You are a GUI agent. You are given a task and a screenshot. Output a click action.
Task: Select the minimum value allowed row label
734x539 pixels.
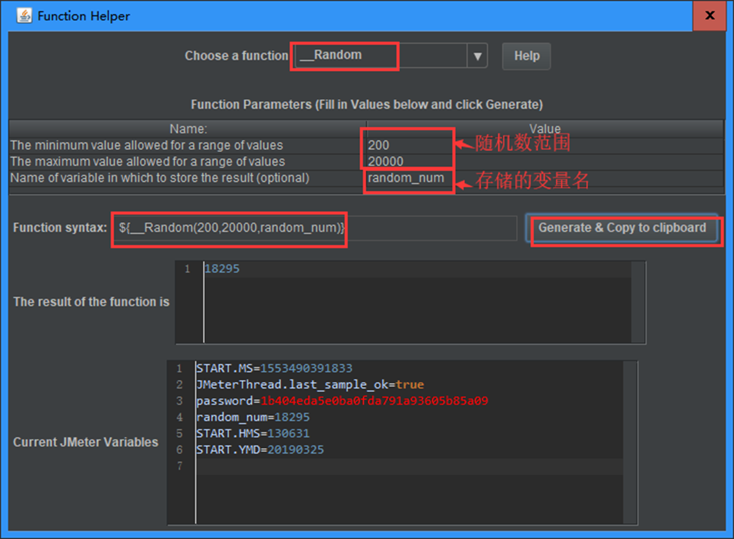(x=146, y=145)
